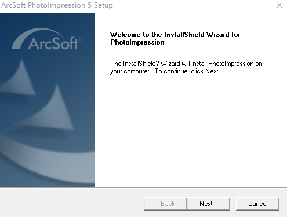The width and height of the screenshot is (287, 217).
Task: Click the bold PhotoImpression word in heading
Action: (x=137, y=42)
